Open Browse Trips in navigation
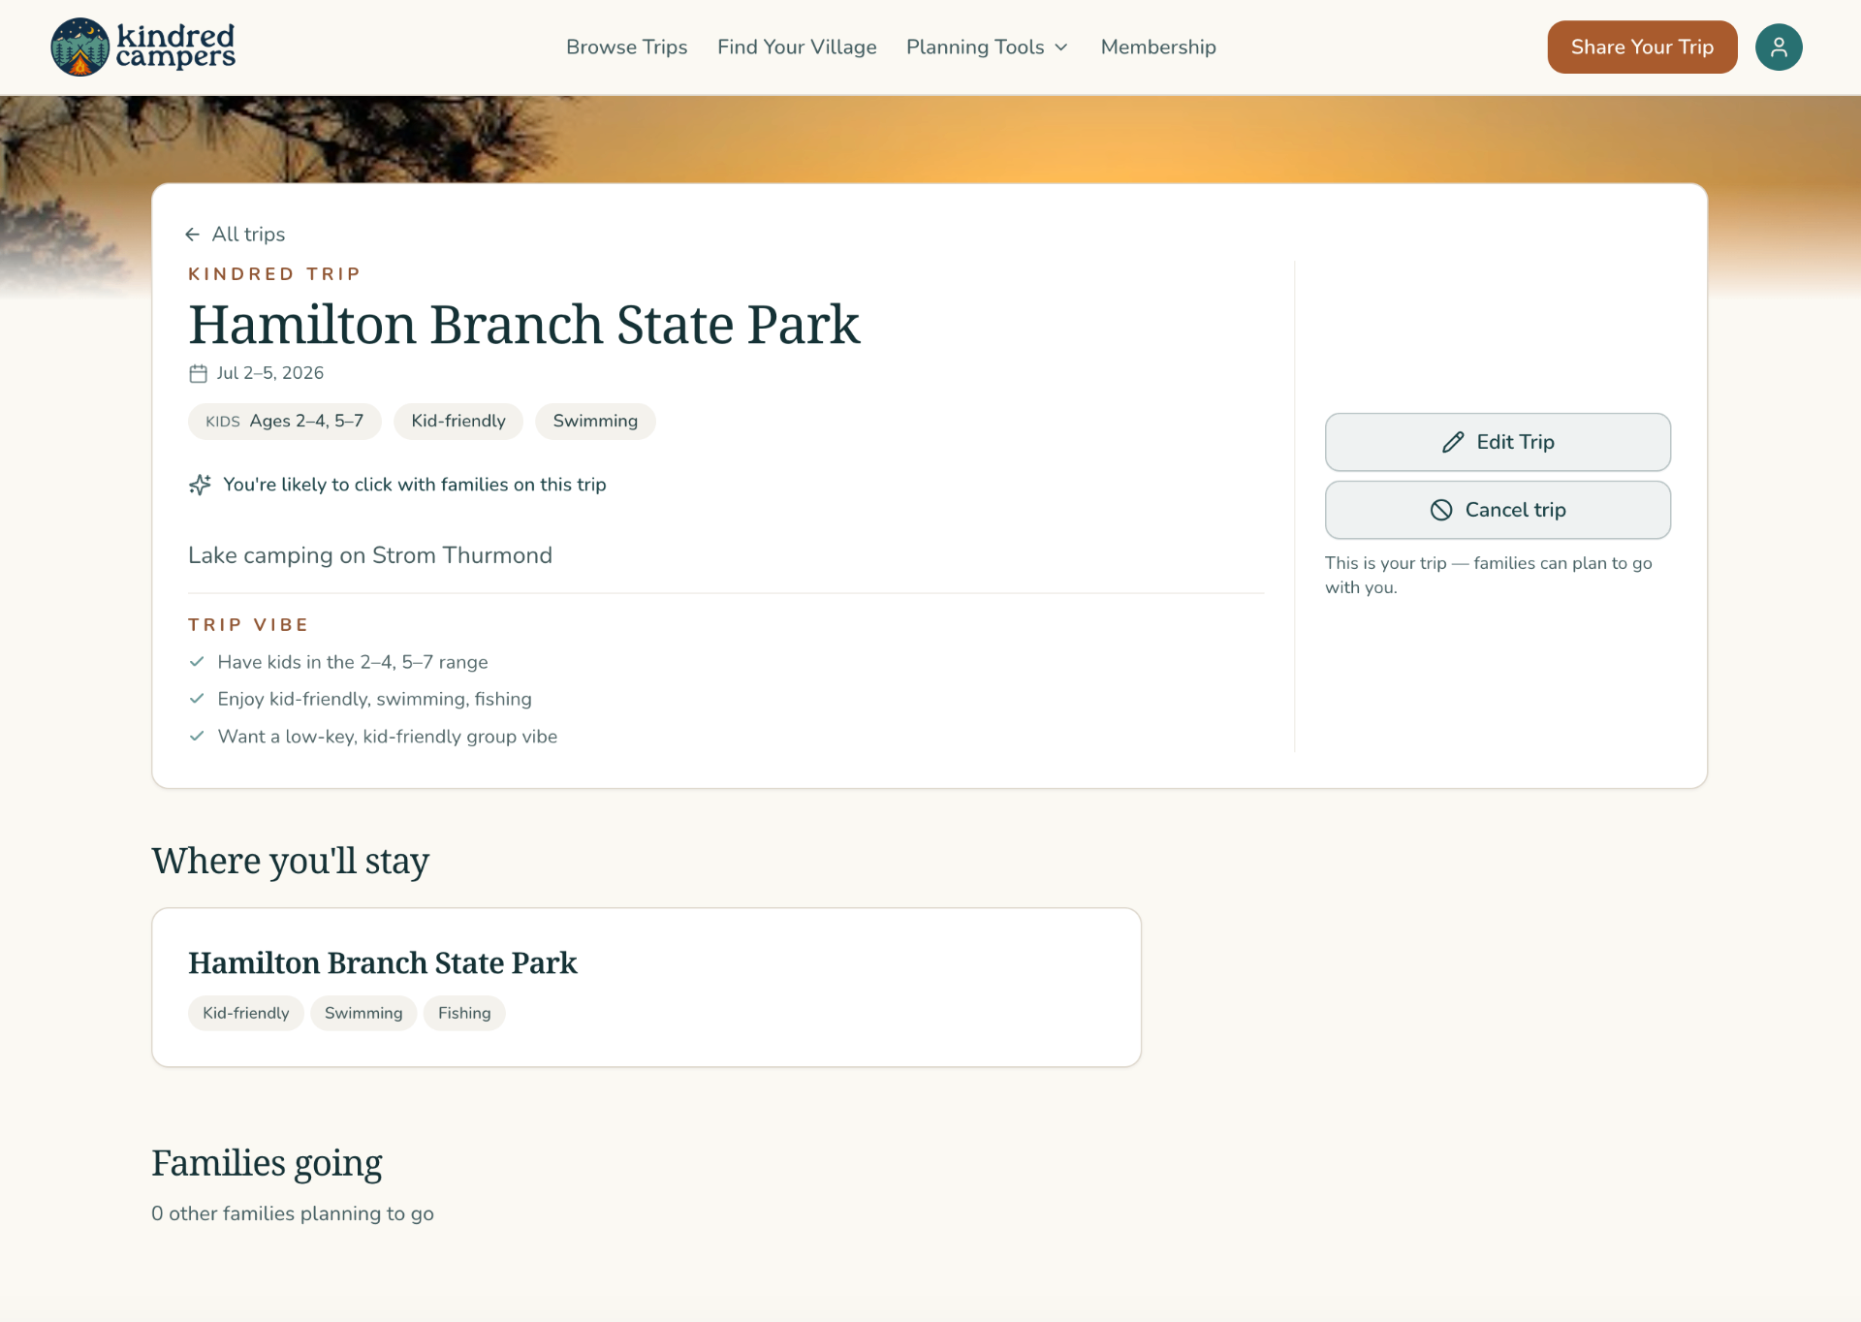 pos(626,47)
